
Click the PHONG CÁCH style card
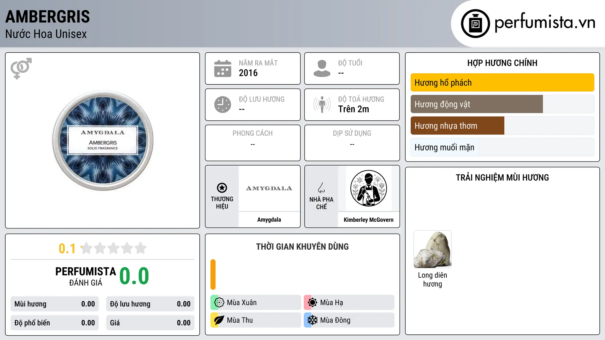tap(253, 143)
